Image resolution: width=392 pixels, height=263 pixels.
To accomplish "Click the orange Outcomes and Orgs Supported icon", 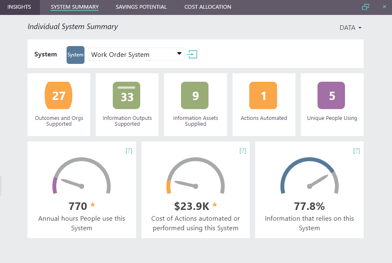I will (59, 95).
